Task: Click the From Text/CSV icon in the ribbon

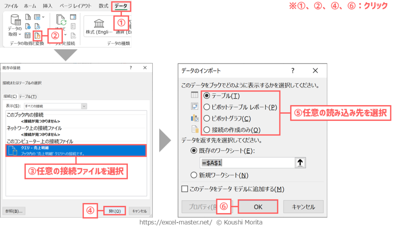Action: pyautogui.click(x=27, y=17)
